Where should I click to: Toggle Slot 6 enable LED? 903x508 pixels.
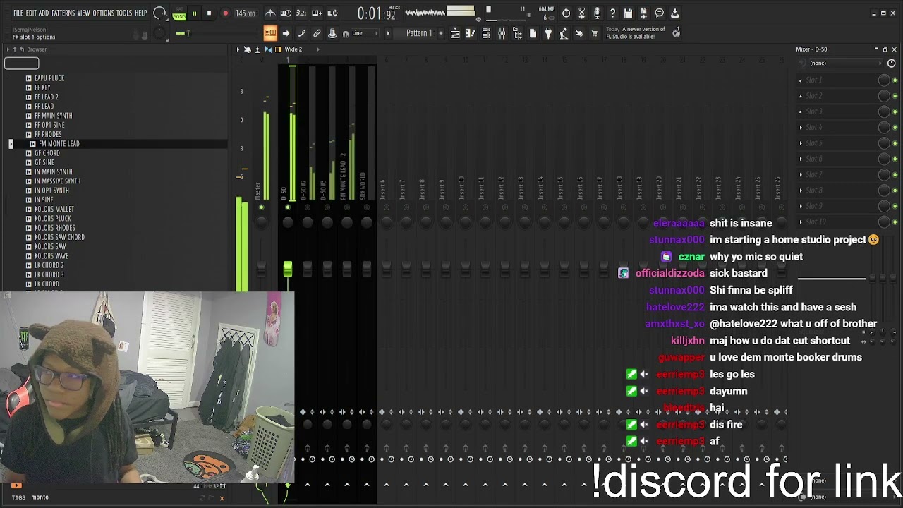(895, 159)
